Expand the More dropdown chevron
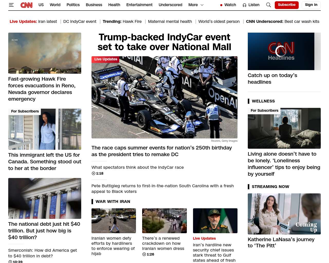329x263 pixels. point(202,5)
